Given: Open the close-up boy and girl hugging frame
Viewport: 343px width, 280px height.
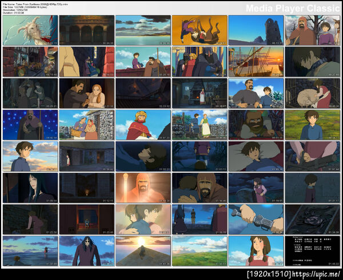Looking at the screenshot, I should [x=143, y=220].
